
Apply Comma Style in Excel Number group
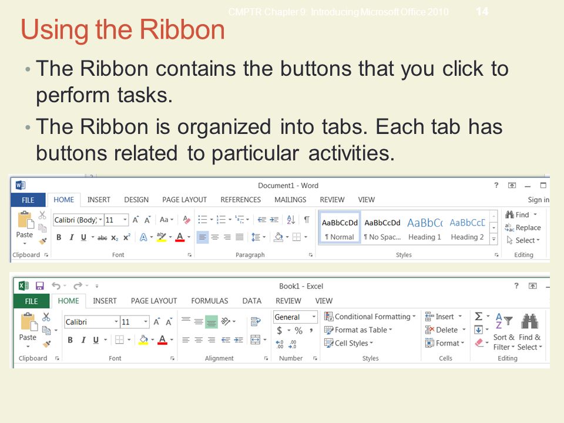tap(311, 330)
